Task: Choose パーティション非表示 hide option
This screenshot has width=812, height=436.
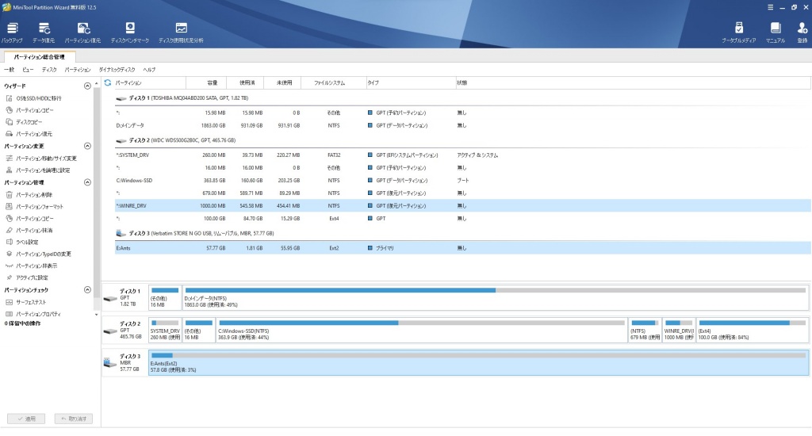Action: click(x=31, y=266)
